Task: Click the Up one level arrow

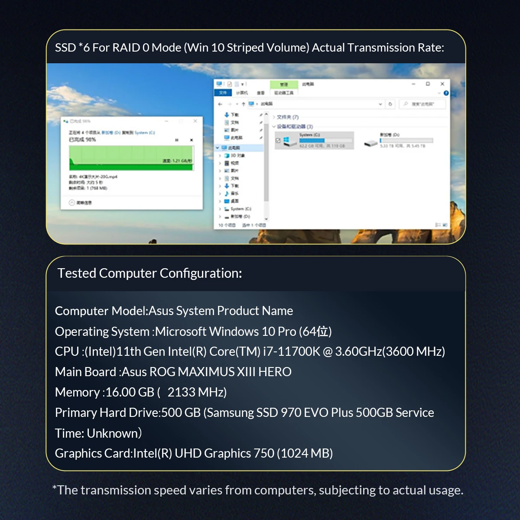Action: click(x=243, y=104)
